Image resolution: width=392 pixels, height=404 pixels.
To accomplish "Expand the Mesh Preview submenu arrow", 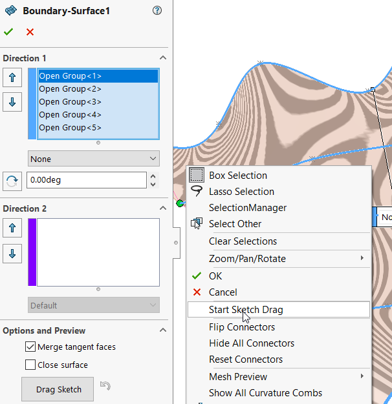I will pyautogui.click(x=362, y=376).
